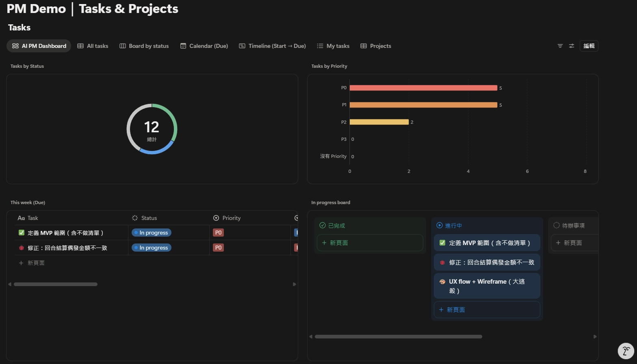Click the red P0 bar in the priority chart

[x=423, y=88]
